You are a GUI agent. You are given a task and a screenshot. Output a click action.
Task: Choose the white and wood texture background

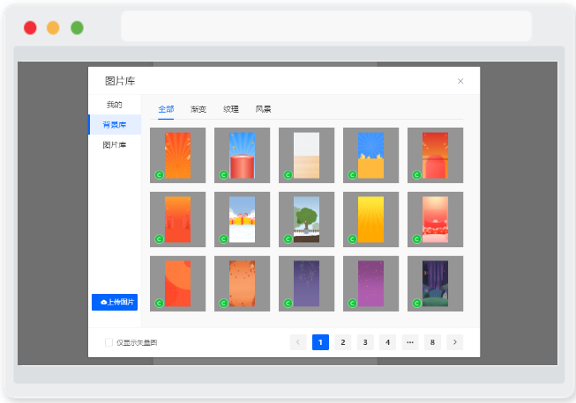(x=306, y=156)
